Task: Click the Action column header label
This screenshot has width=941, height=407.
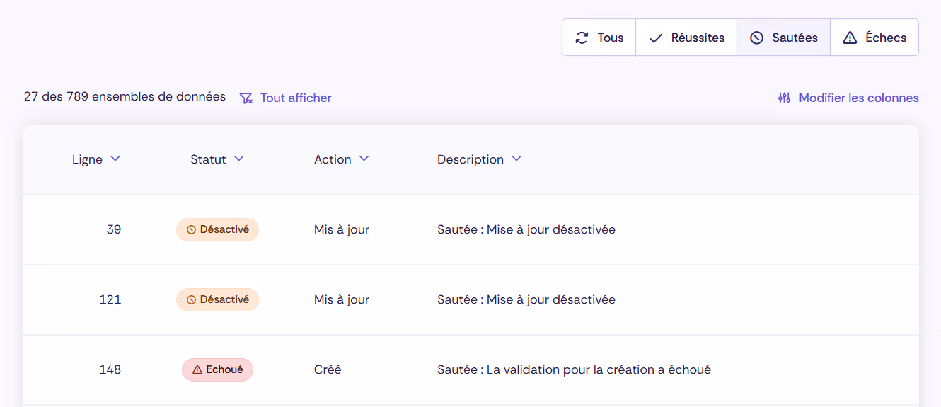Action: point(333,159)
